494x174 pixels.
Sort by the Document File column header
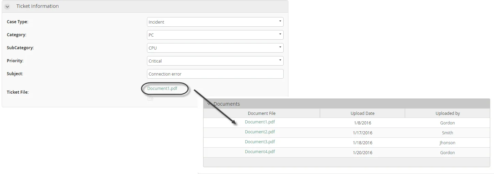click(262, 113)
